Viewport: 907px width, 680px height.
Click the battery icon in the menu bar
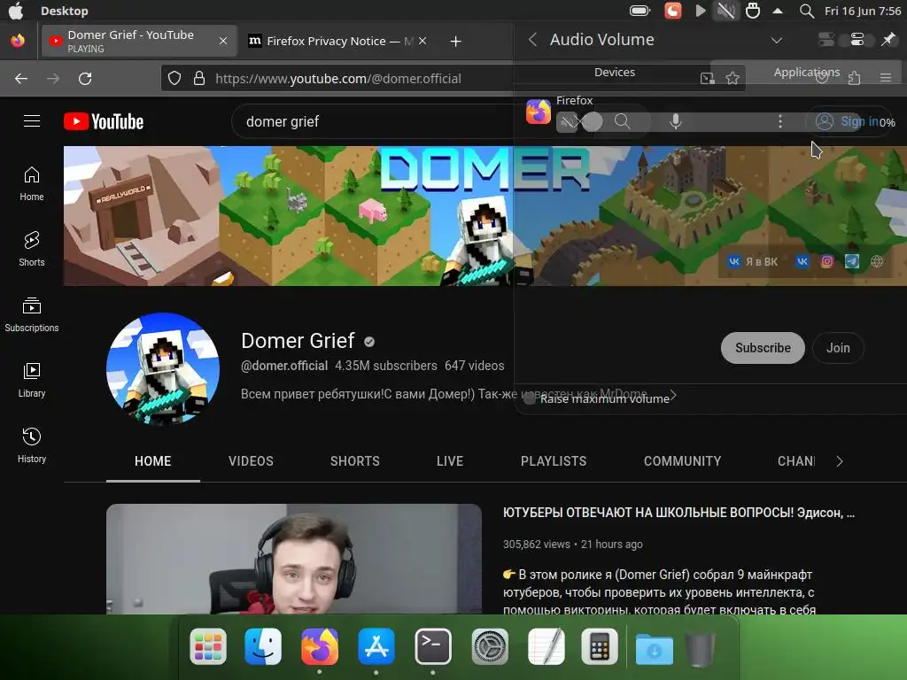coord(640,11)
